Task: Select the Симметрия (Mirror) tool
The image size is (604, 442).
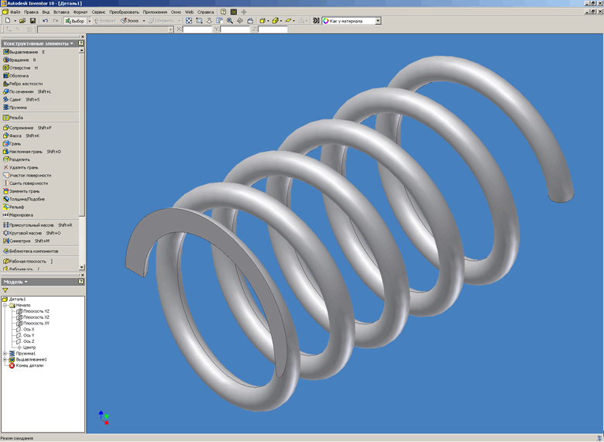Action: (x=26, y=241)
